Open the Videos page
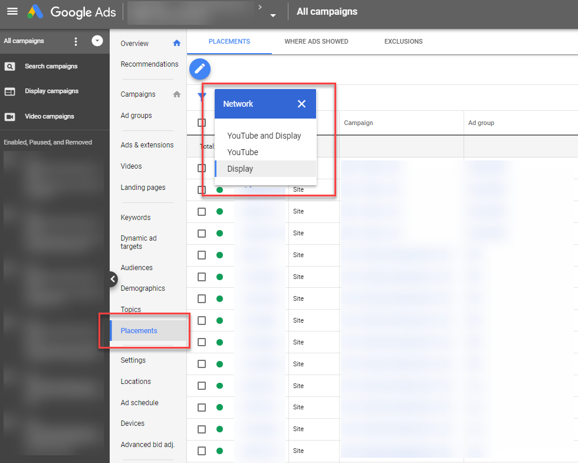 [131, 166]
